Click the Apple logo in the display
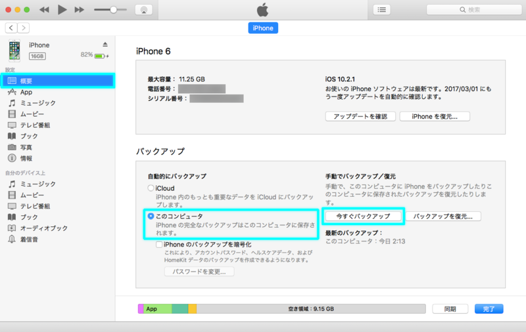Screen dimensions: 526x332 click(262, 10)
